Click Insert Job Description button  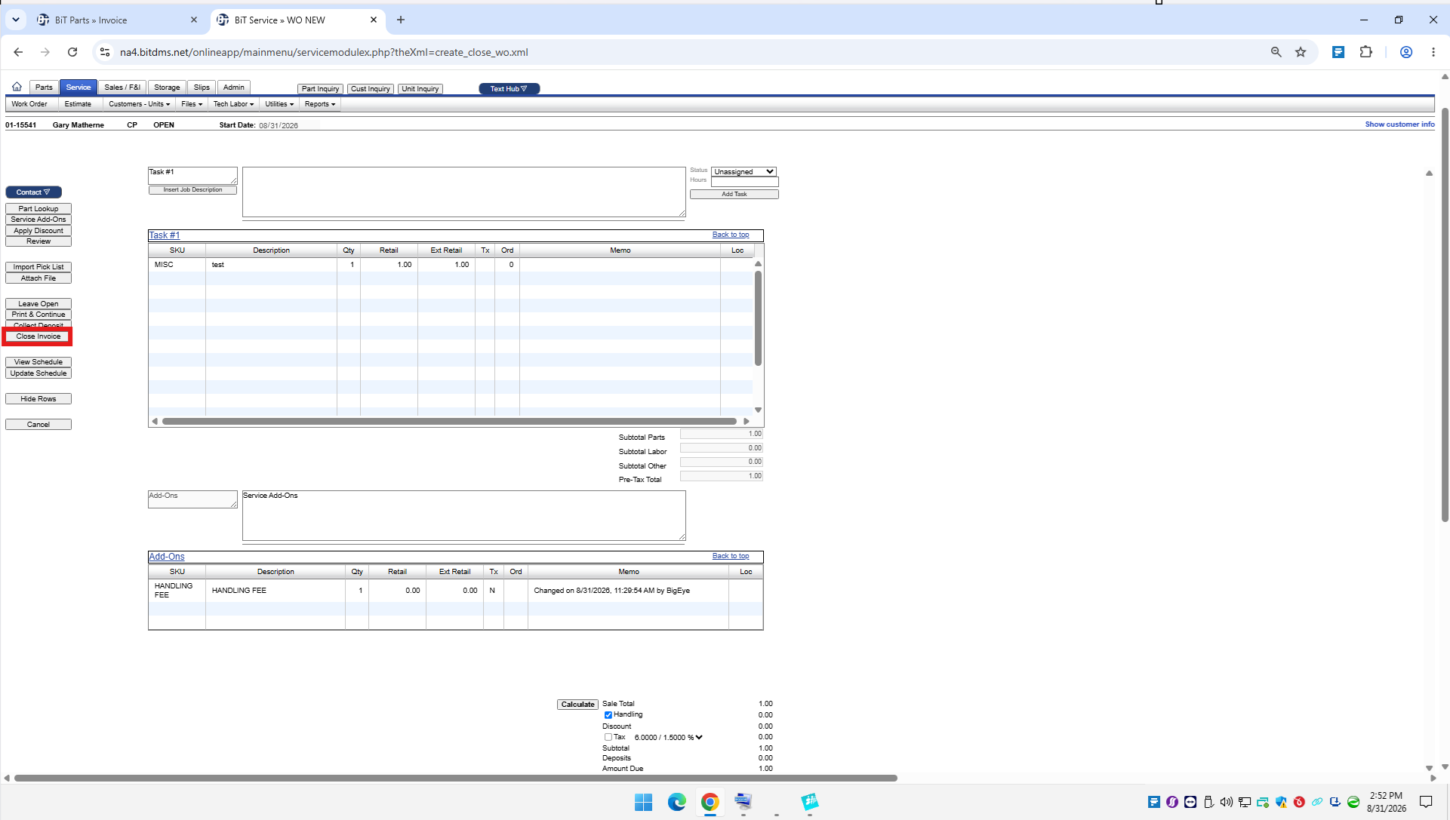pyautogui.click(x=192, y=190)
